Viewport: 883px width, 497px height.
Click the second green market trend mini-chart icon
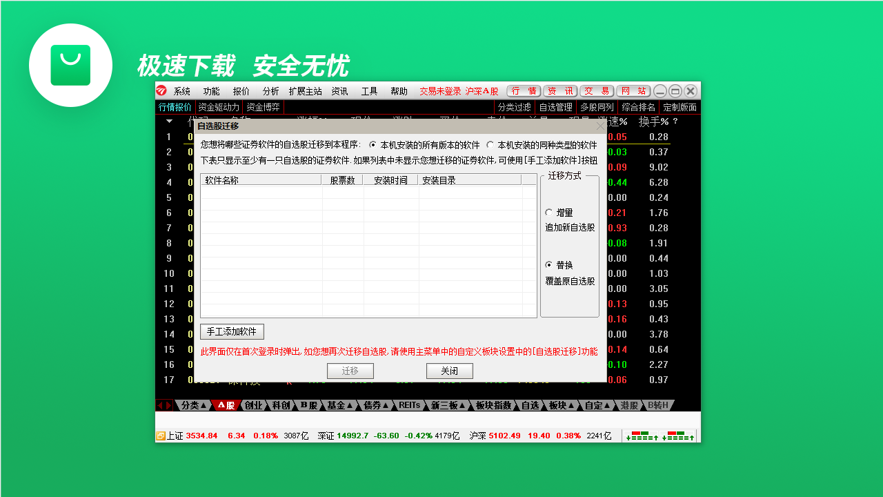pos(677,437)
